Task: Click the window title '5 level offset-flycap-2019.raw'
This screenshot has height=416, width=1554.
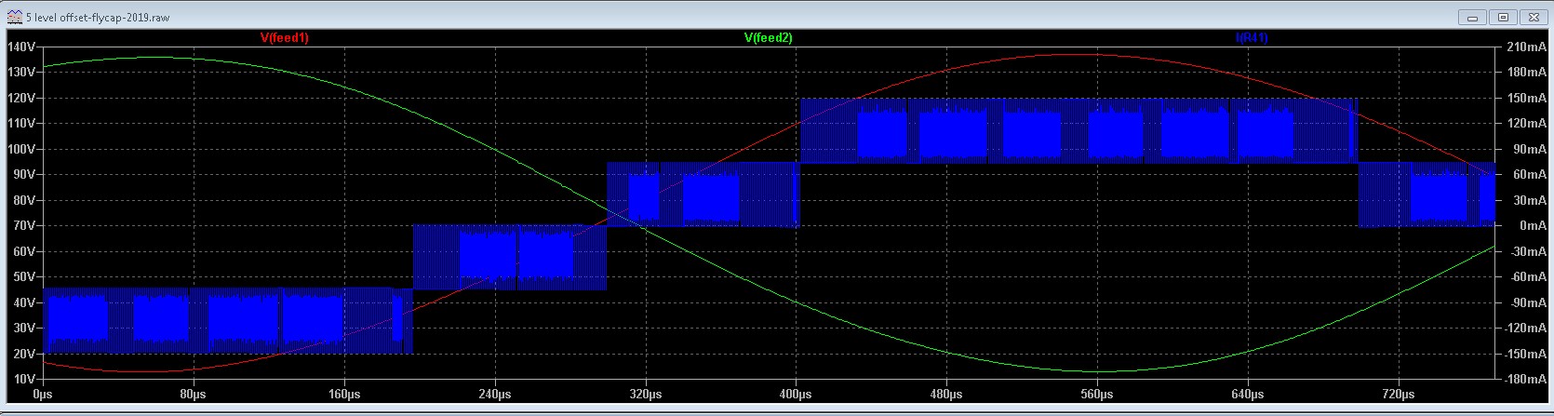Action: (98, 18)
